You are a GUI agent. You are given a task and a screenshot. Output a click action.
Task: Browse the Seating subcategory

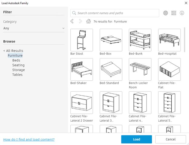[18, 65]
